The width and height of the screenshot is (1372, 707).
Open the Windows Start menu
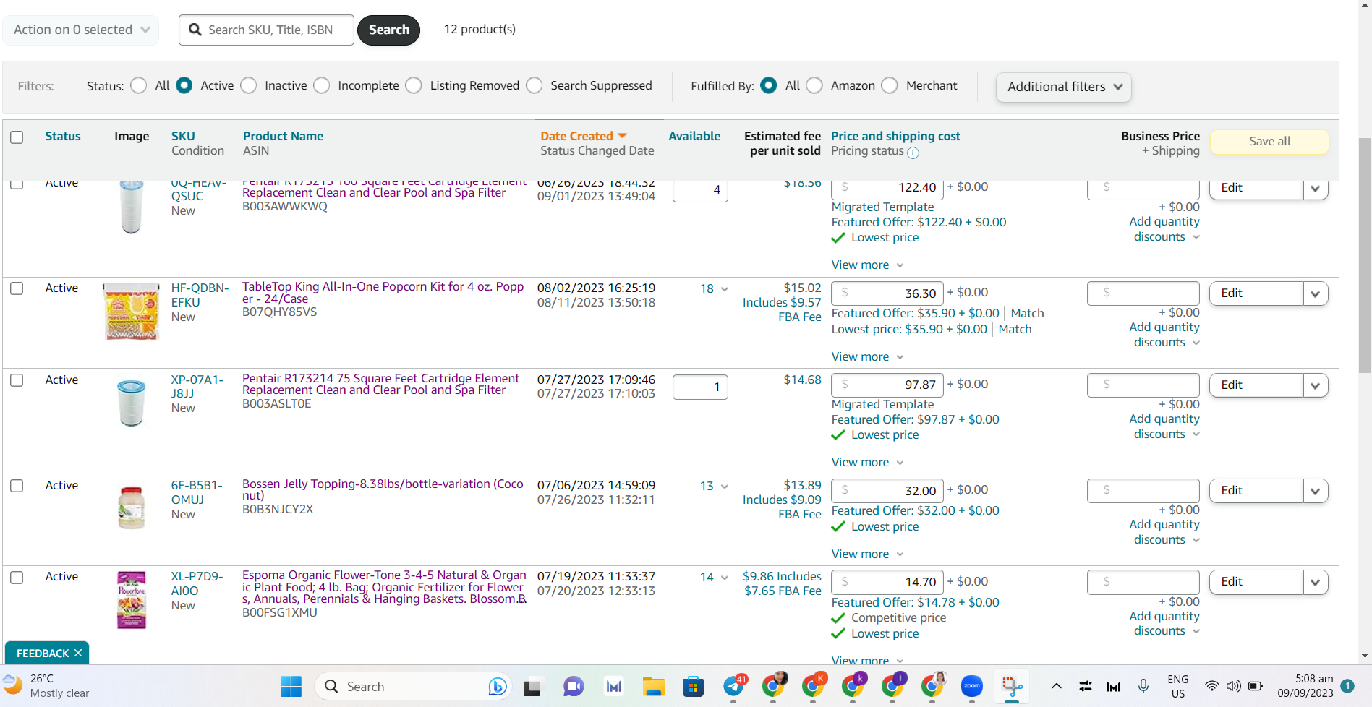291,686
